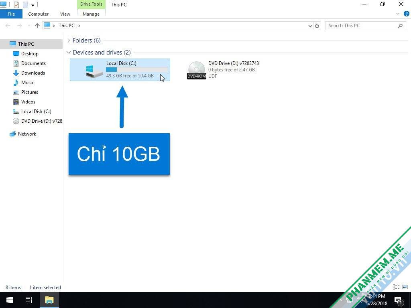Viewport: 411px width, 308px height.
Task: Click the '0 bytes free of 2.47 GB' text
Action: [232, 70]
